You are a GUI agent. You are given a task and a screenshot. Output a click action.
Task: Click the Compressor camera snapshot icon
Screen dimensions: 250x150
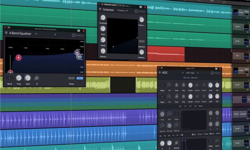141,7
